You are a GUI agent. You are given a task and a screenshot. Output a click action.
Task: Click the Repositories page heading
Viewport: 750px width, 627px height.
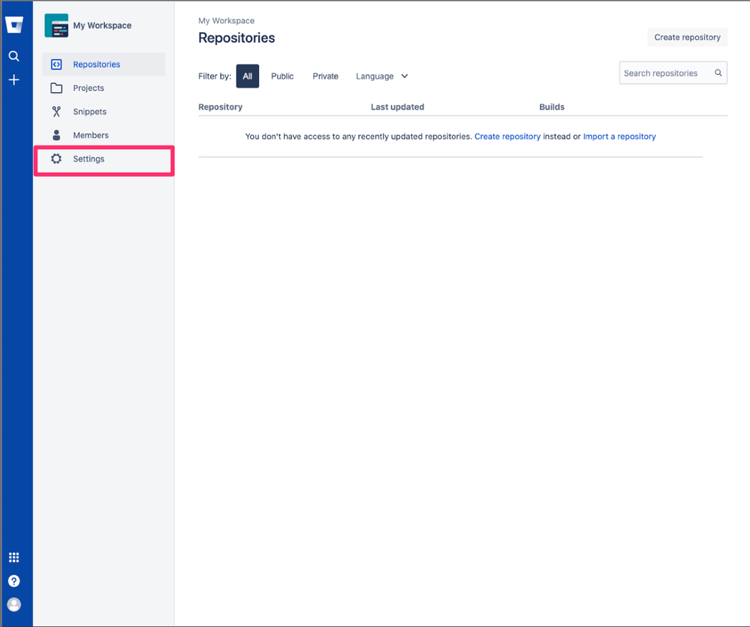pos(236,37)
